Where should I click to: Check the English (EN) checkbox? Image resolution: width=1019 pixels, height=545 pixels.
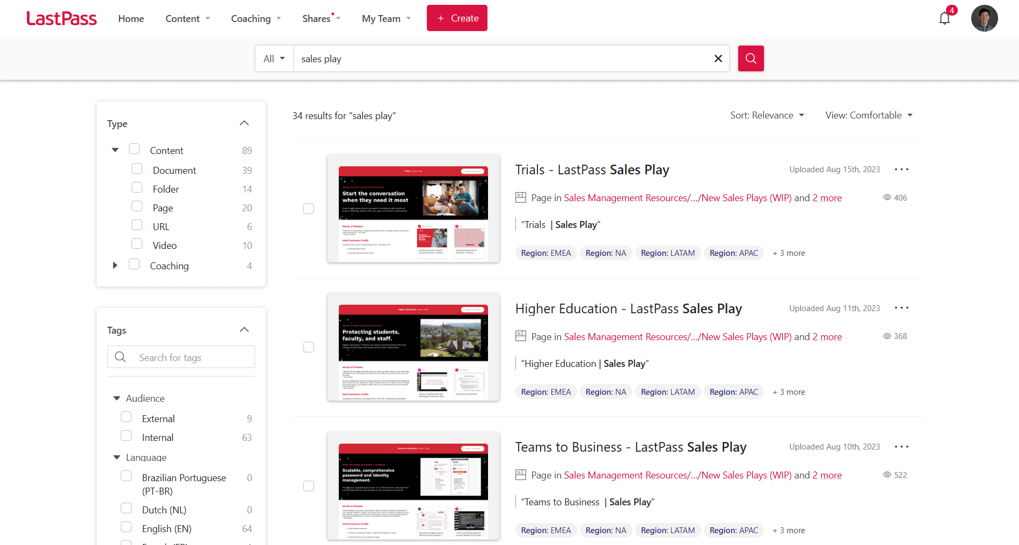point(126,527)
